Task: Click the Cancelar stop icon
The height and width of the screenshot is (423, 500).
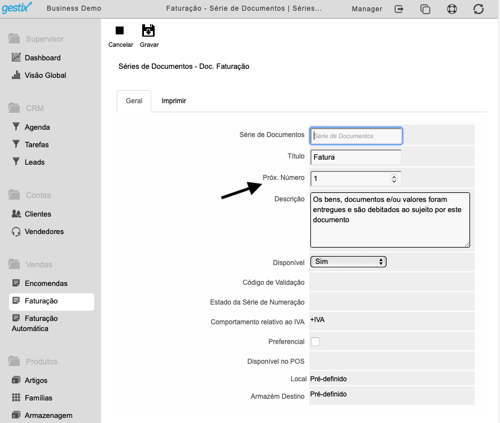Action: pos(120,30)
